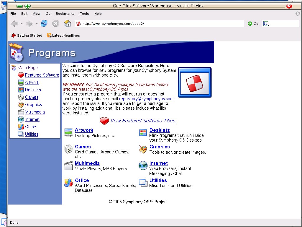The image size is (302, 227).
Task: Click the large Utilities windows icon
Action: (143, 183)
